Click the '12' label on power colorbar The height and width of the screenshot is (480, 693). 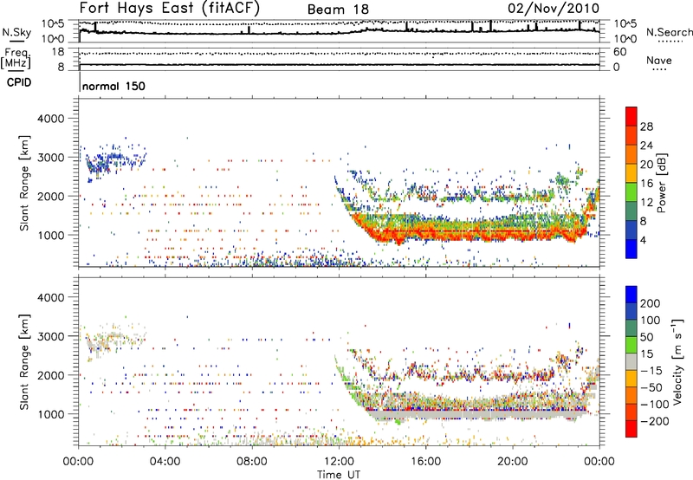tap(646, 203)
